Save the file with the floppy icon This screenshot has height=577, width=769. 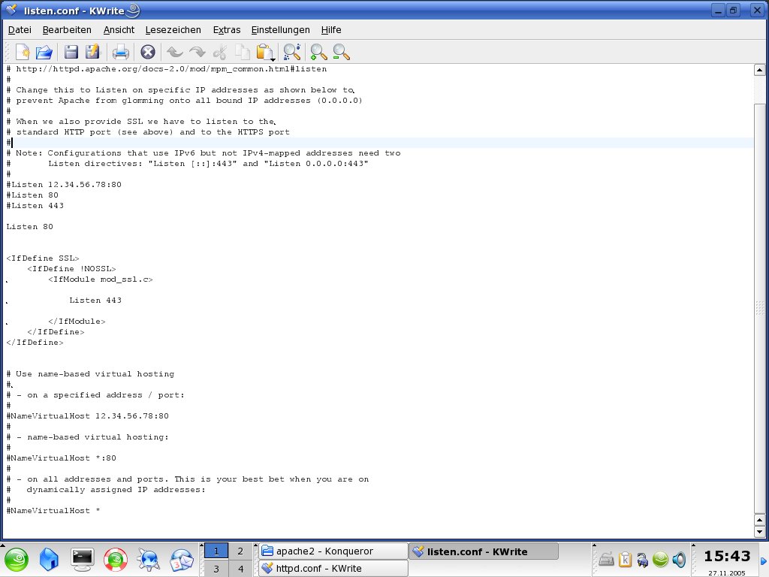(x=71, y=52)
